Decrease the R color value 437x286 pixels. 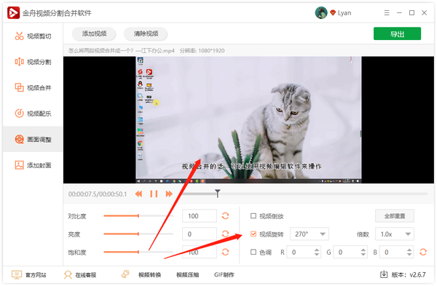(x=317, y=254)
